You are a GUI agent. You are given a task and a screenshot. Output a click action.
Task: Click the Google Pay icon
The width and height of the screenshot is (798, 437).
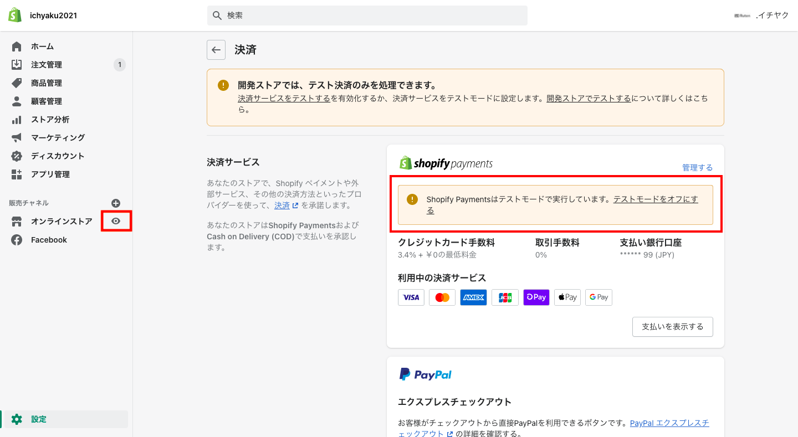(x=598, y=297)
